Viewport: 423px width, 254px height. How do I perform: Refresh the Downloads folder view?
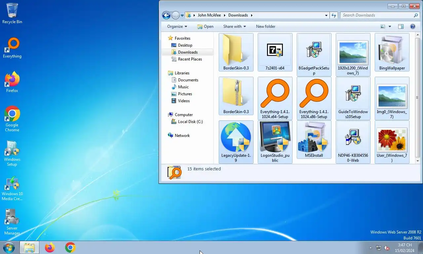click(x=334, y=15)
